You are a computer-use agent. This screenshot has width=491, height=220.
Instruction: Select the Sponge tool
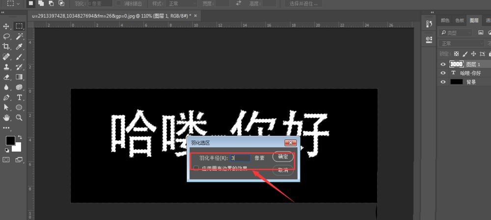[x=19, y=87]
